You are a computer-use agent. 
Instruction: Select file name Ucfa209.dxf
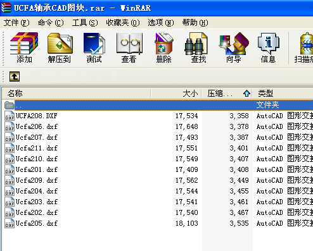tap(37, 180)
